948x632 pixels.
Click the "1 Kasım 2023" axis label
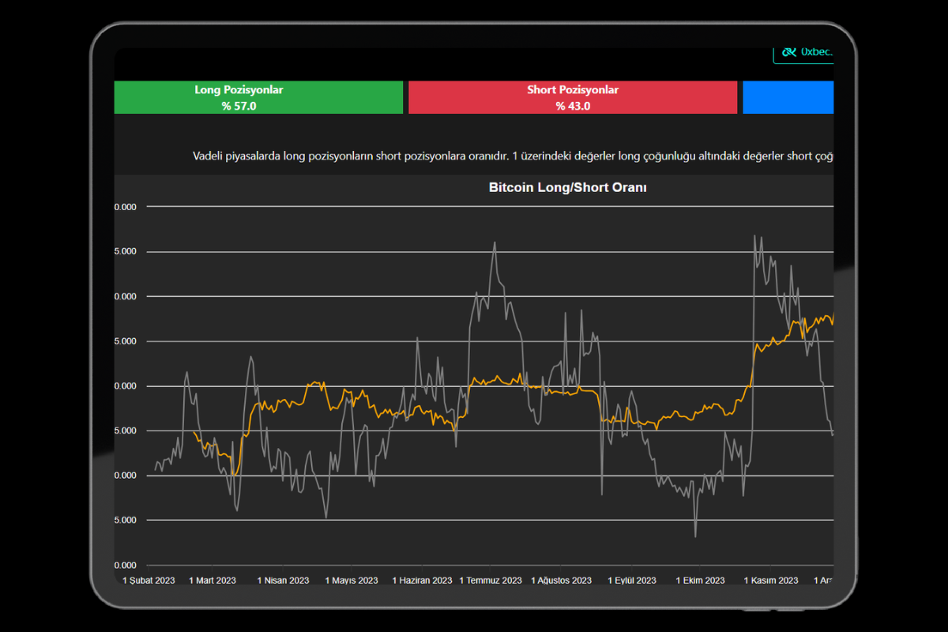click(x=771, y=580)
